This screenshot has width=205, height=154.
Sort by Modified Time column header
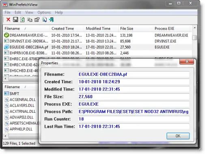coord(101,29)
